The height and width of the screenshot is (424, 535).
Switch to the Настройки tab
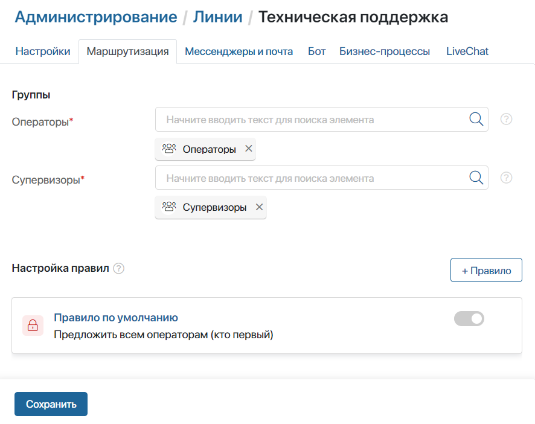pos(42,51)
